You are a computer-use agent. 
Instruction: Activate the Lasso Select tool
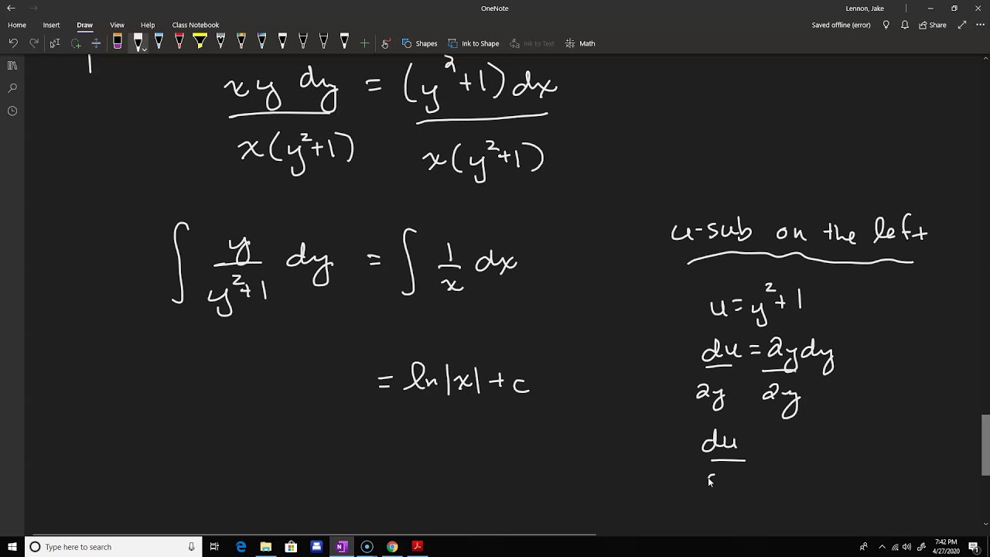76,43
